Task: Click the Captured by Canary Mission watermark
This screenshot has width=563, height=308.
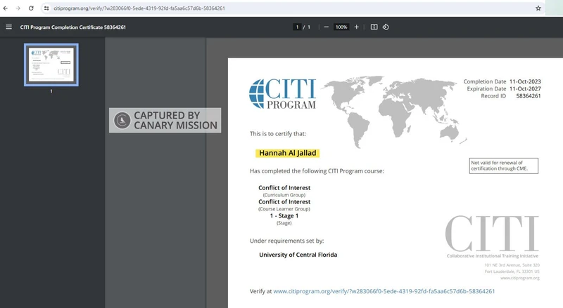Action: [x=165, y=121]
